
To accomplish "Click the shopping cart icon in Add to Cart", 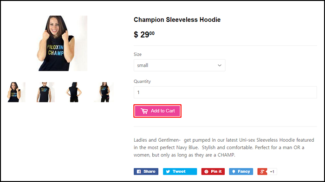I will pyautogui.click(x=144, y=111).
